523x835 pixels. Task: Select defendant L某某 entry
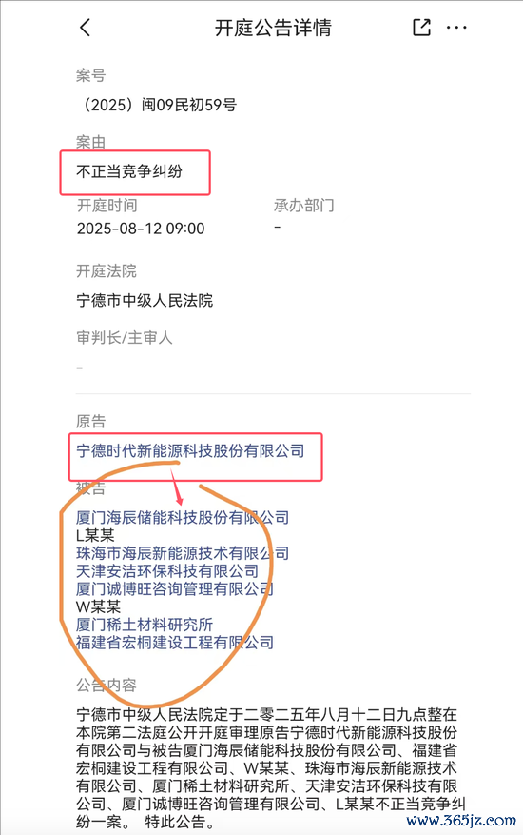click(95, 535)
